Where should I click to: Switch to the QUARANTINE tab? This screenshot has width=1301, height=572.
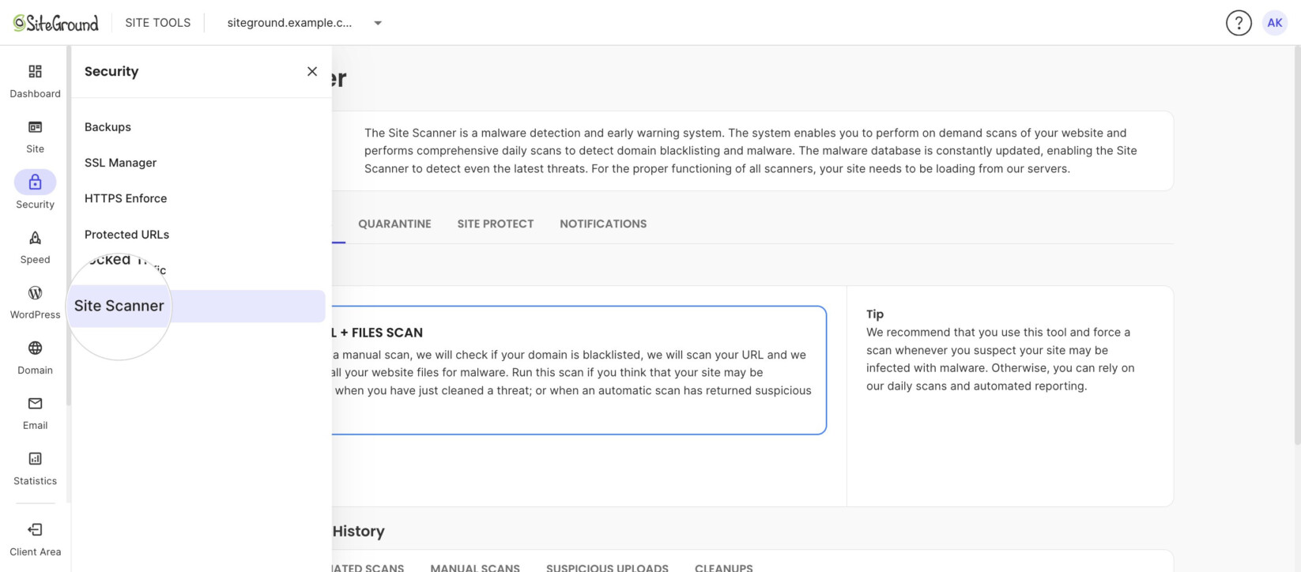click(x=394, y=224)
